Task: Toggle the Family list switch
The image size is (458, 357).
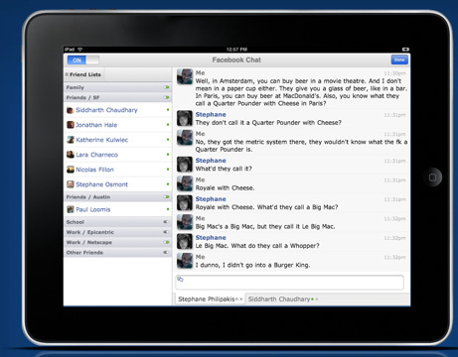Action: coord(167,87)
